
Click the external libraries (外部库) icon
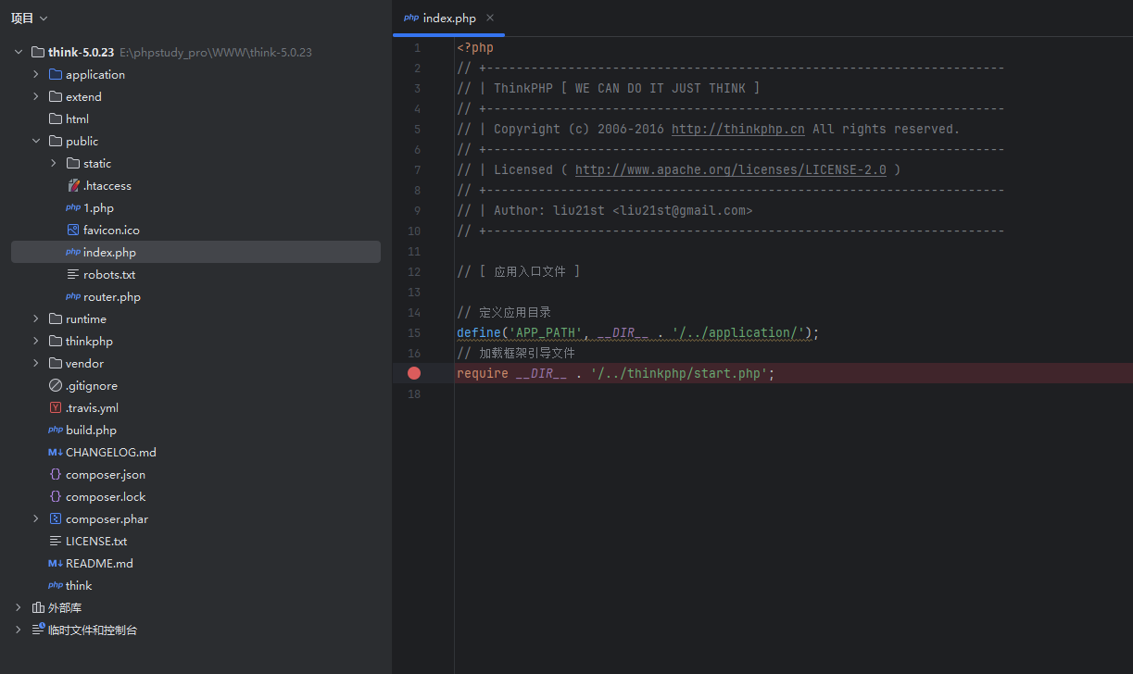tap(38, 608)
